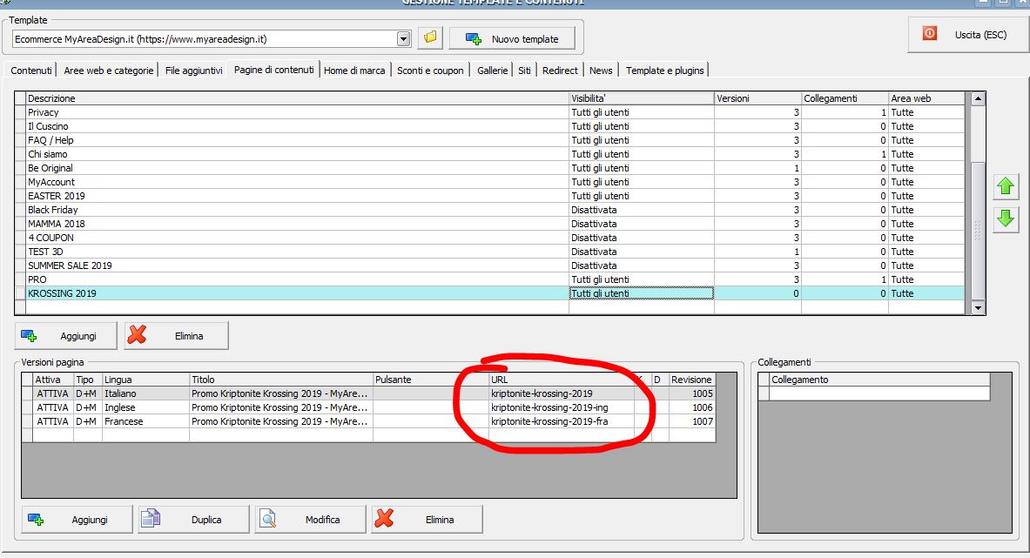Click the Collegamenti column header in pages list
Viewport: 1030px width, 558px height.
coord(845,98)
